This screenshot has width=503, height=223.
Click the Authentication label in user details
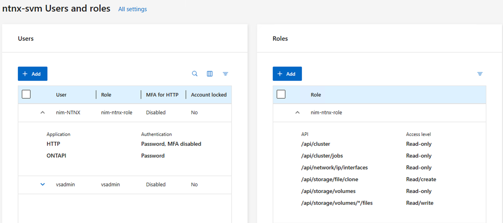coord(156,134)
